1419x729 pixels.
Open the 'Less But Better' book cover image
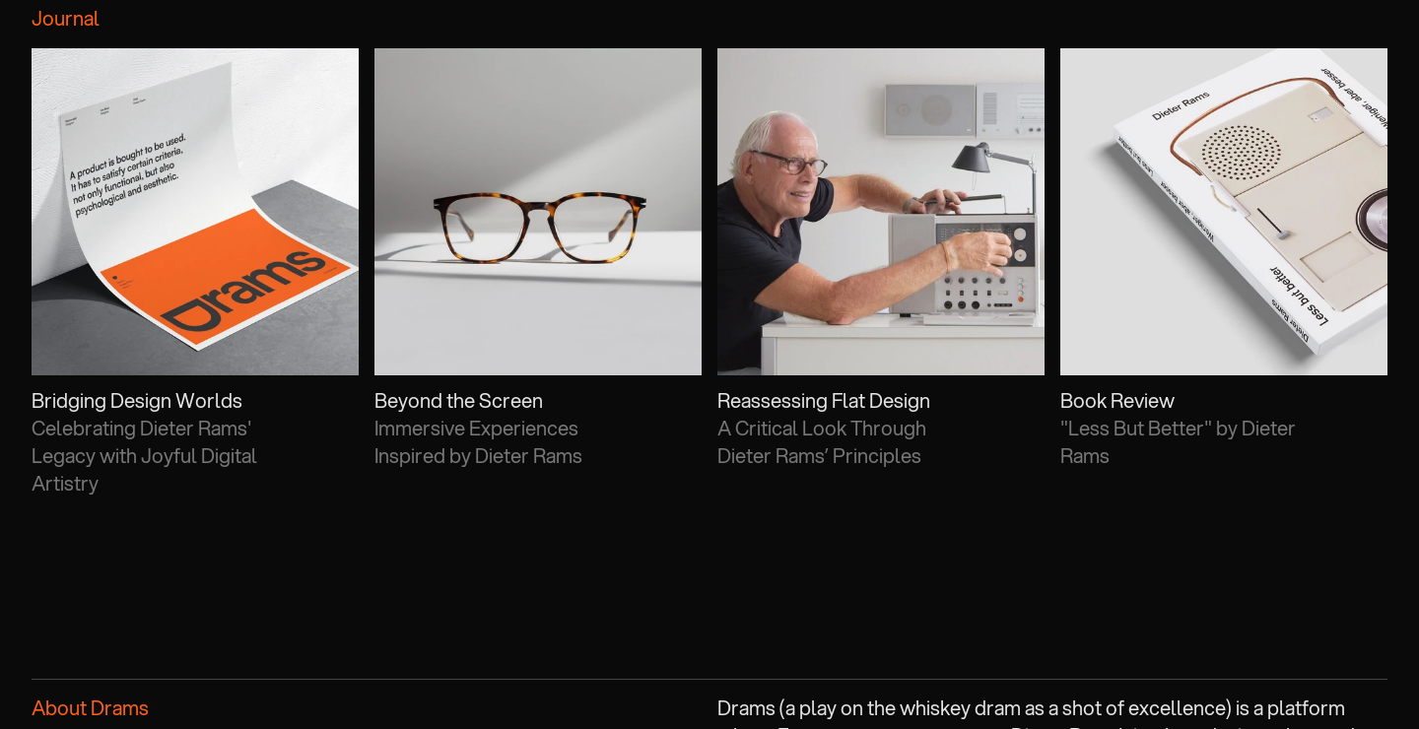point(1224,212)
